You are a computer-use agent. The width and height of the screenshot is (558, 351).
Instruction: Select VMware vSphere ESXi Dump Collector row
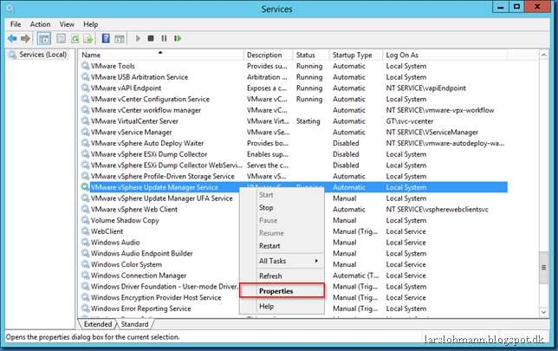coord(294,154)
